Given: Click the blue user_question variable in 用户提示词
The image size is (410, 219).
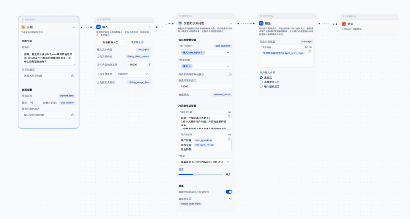Looking at the screenshot, I should point(203,140).
